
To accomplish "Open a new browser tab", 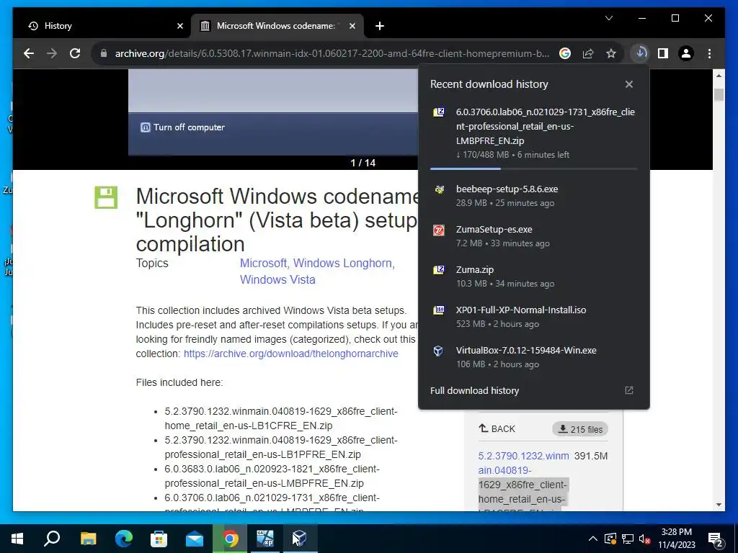I will (x=380, y=26).
